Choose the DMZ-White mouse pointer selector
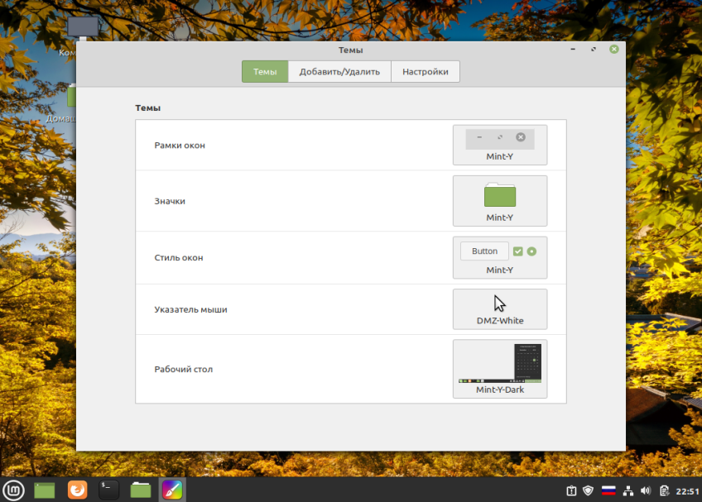702x502 pixels. [x=500, y=309]
